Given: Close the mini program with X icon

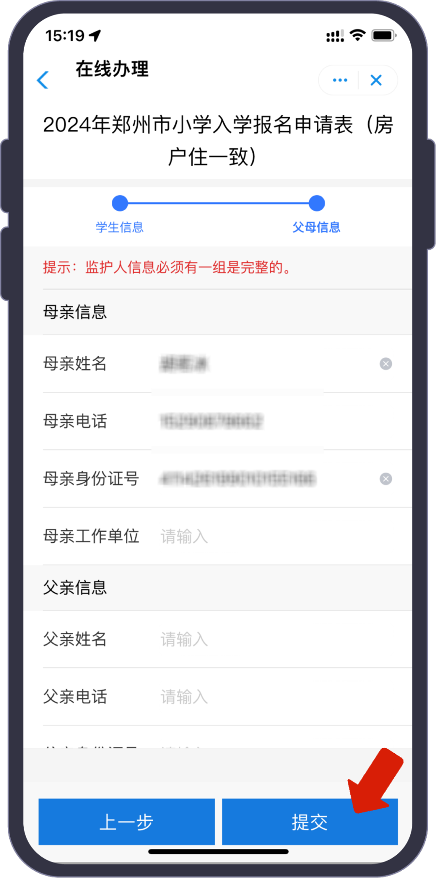Looking at the screenshot, I should pyautogui.click(x=376, y=80).
